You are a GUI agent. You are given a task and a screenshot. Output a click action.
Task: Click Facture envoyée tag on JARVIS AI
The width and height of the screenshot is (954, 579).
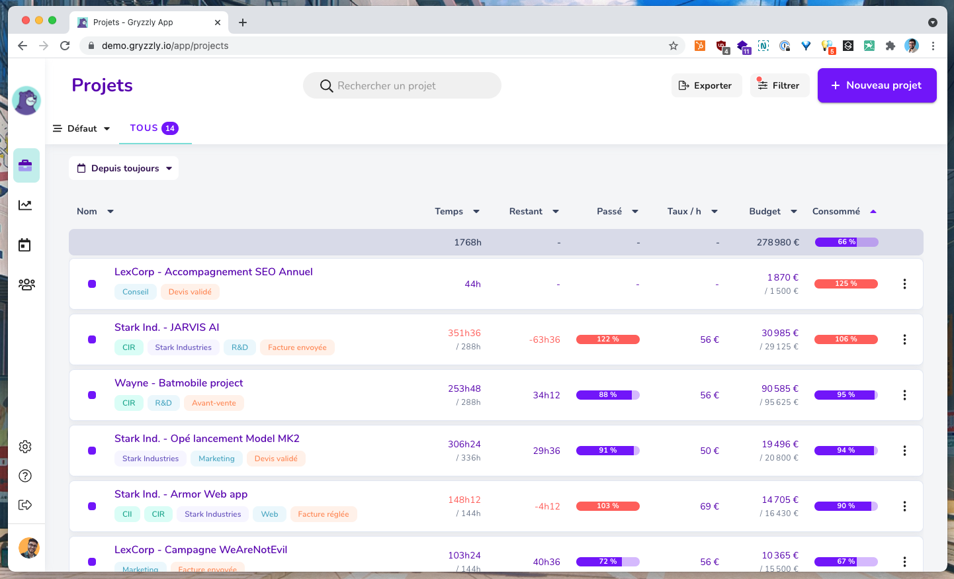tap(297, 347)
